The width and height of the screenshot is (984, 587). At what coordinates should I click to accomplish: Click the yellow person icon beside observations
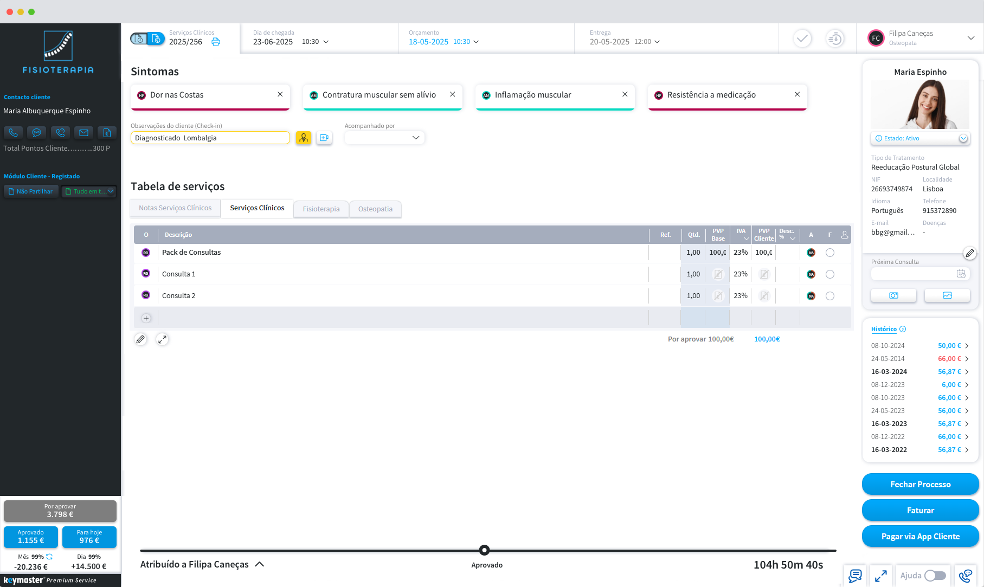pos(304,138)
